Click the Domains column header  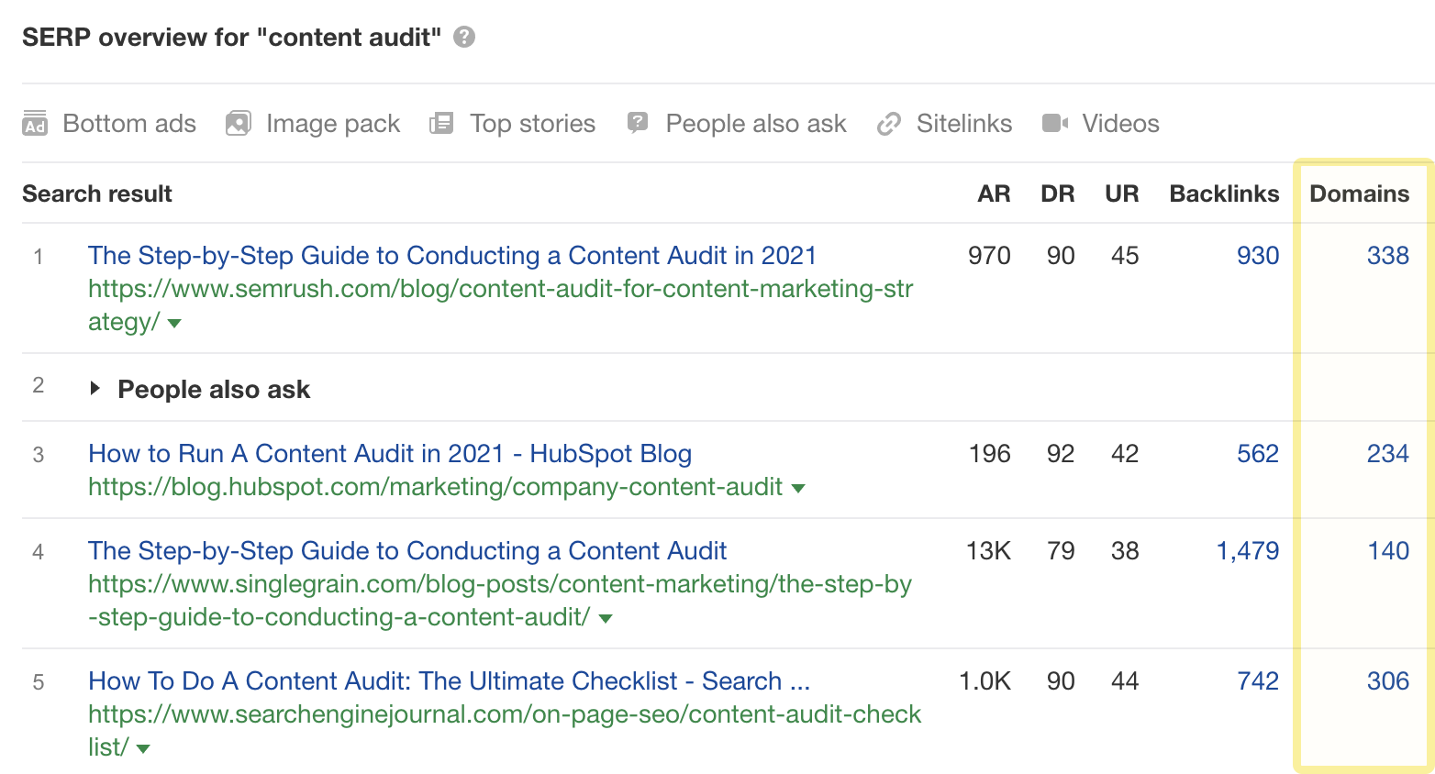pos(1359,193)
